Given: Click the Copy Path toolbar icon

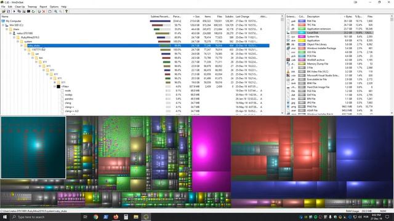Looking at the screenshot, I should (19, 11).
